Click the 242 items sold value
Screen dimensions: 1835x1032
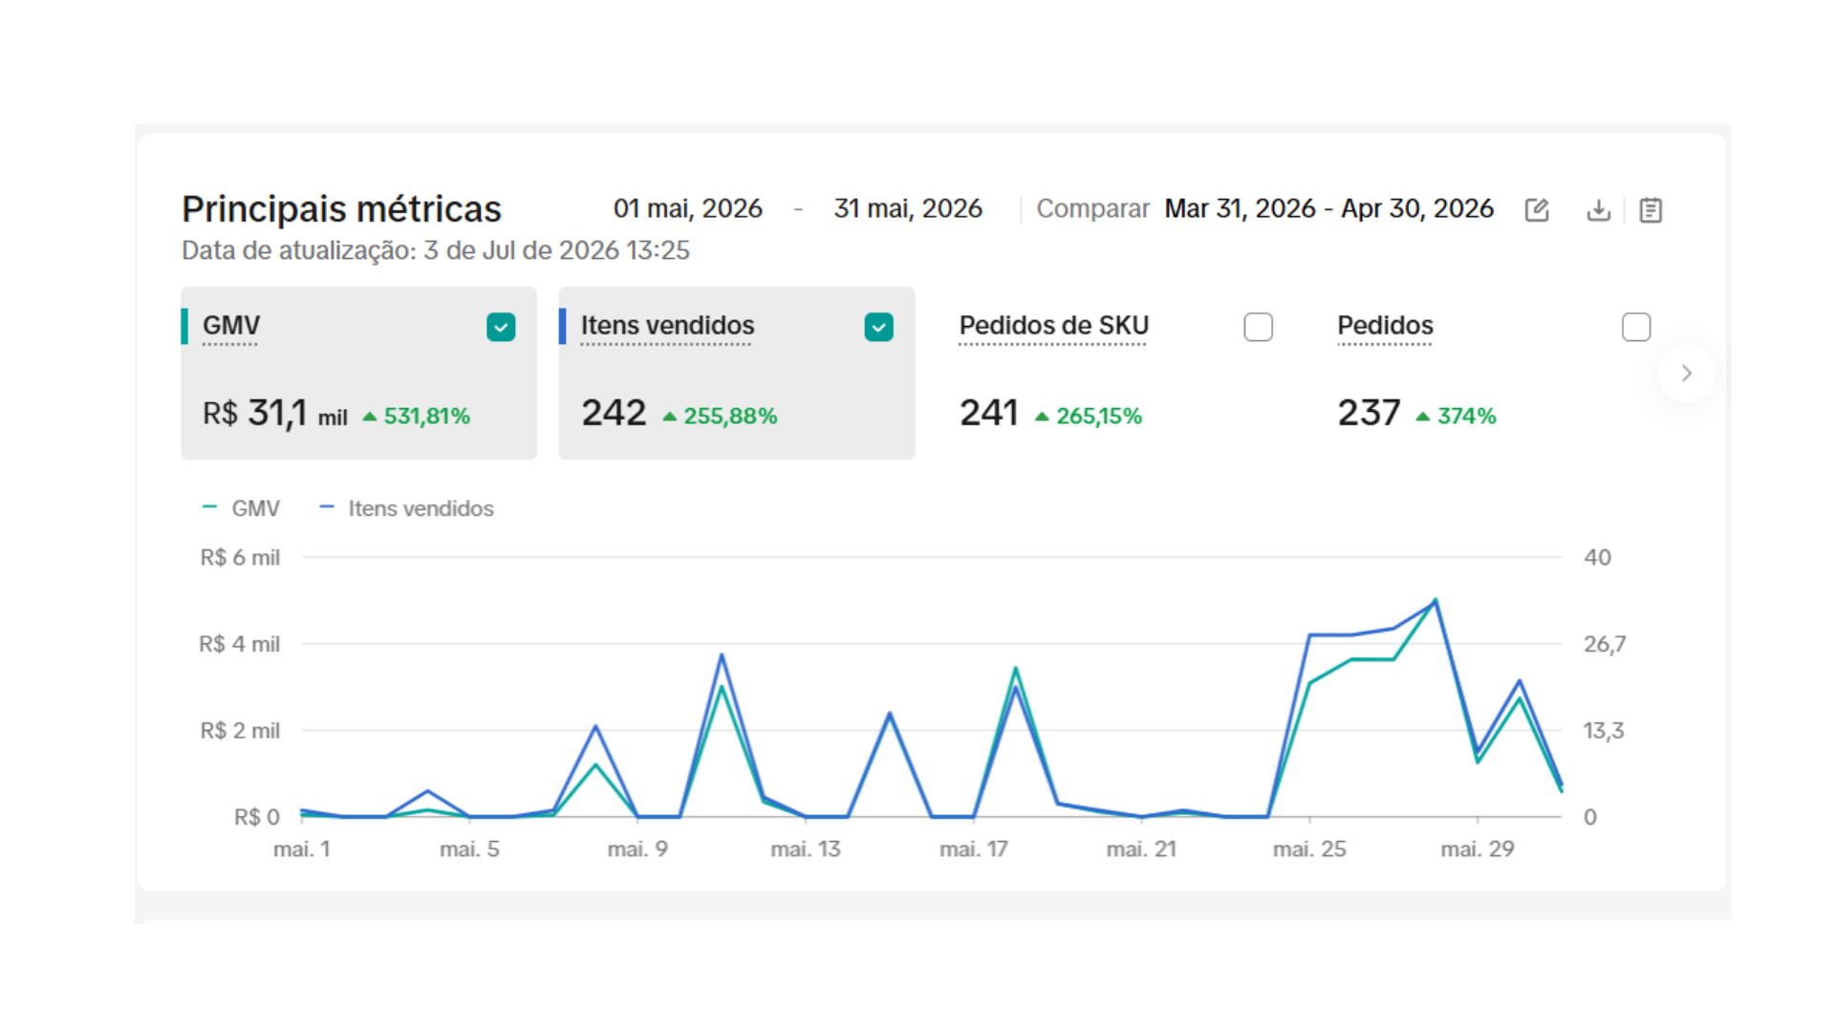coord(614,413)
